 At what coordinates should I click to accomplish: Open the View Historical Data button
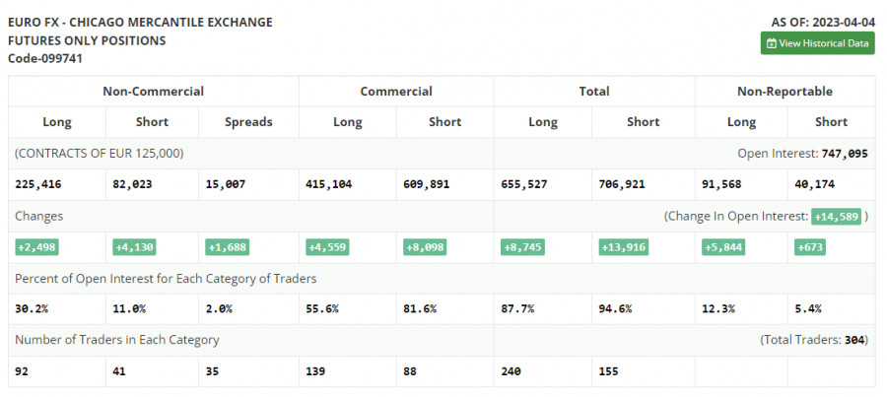click(x=817, y=43)
